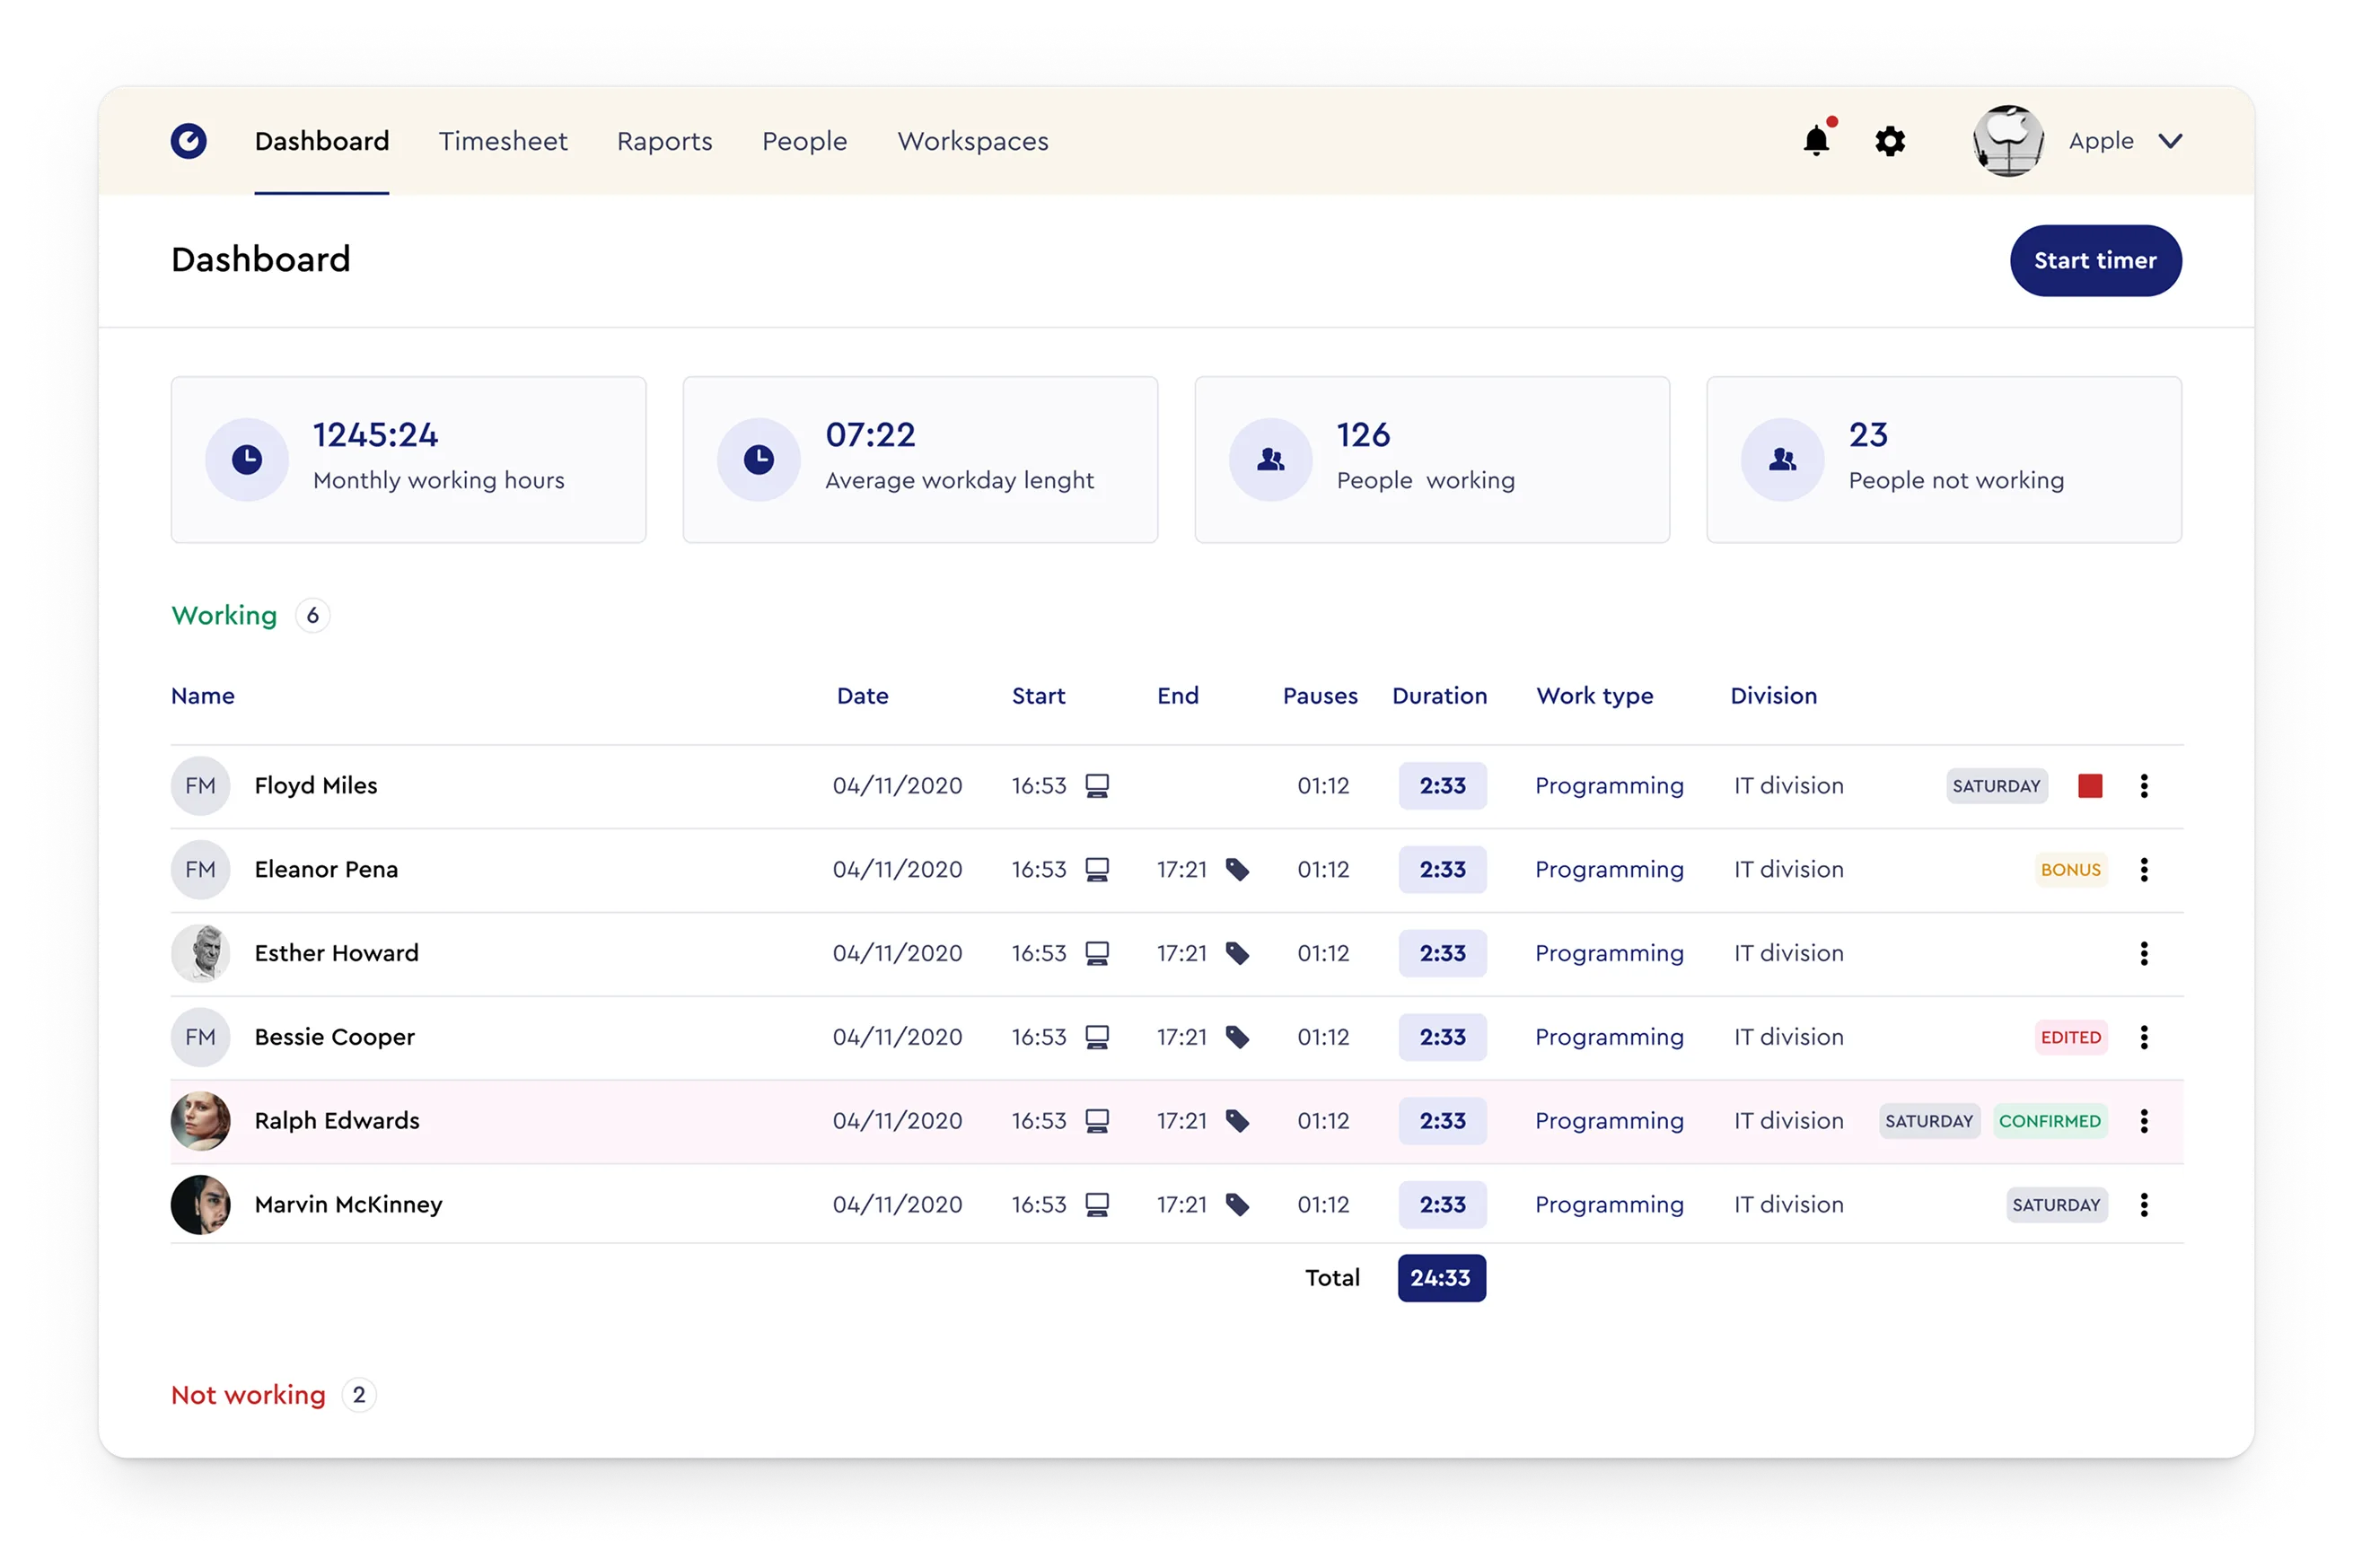Screen dimensions: 2353x1568
Task: Click Eleanor Pena BONUS tag
Action: 2070,869
